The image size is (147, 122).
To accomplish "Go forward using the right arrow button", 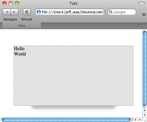I will click(x=15, y=12).
